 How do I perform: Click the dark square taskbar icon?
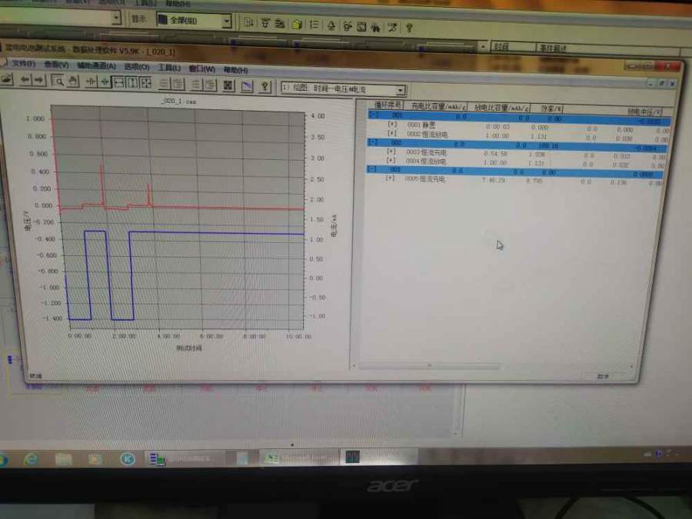tap(352, 457)
